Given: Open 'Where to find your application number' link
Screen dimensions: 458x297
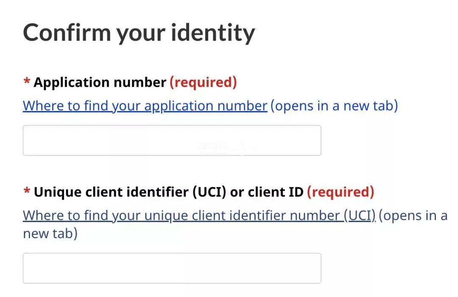Looking at the screenshot, I should (x=145, y=105).
